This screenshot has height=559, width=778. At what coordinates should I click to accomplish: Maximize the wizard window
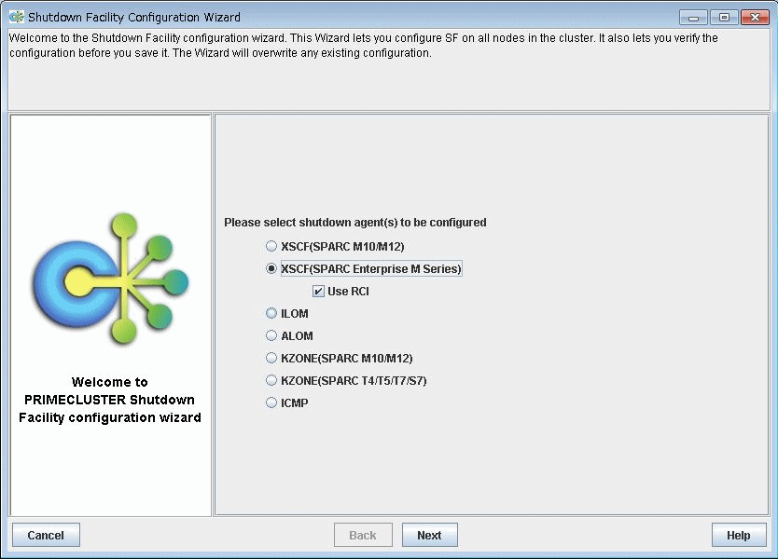point(724,18)
